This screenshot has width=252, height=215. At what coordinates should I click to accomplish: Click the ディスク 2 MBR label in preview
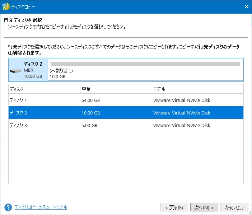click(x=33, y=70)
